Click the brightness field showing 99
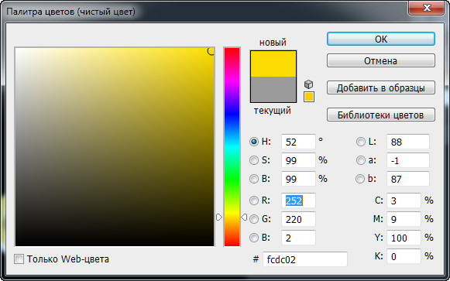 click(x=298, y=179)
